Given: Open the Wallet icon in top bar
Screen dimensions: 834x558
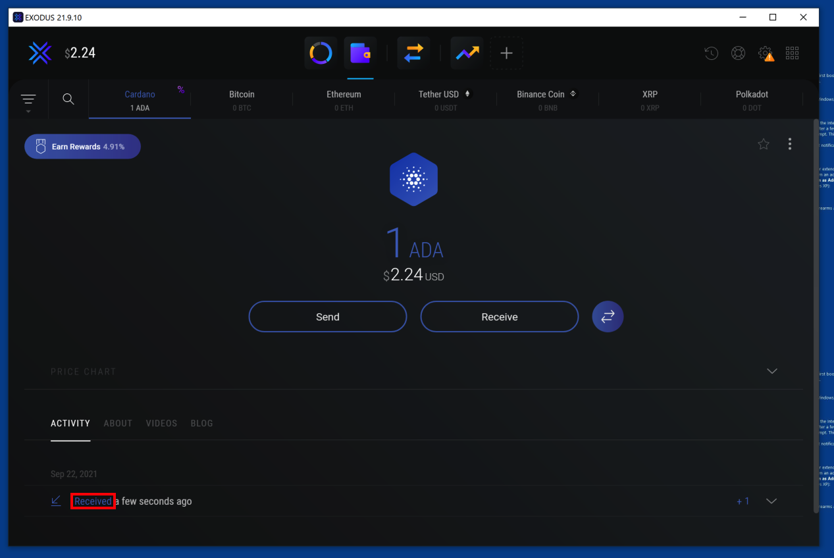Looking at the screenshot, I should (360, 53).
